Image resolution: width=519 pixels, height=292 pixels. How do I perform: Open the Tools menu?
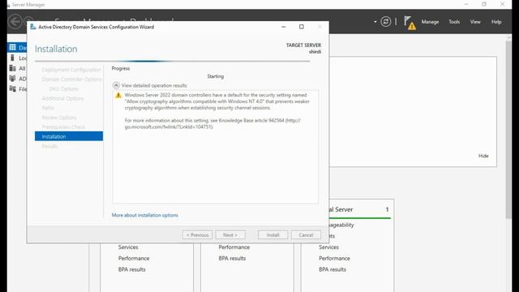(x=454, y=22)
